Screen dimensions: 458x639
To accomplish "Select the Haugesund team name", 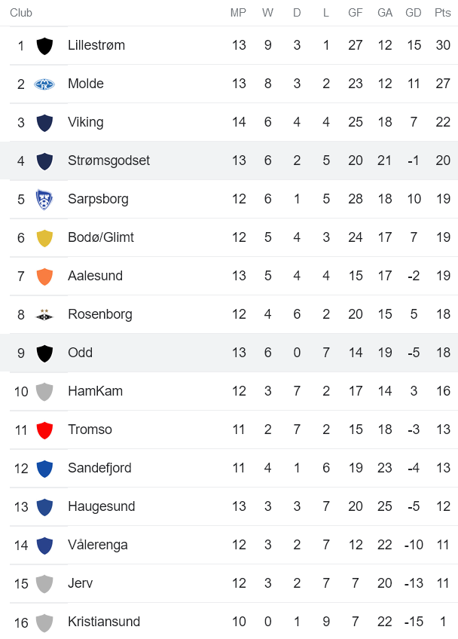I will coord(101,506).
